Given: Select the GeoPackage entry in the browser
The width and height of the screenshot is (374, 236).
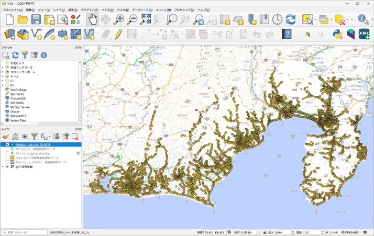Looking at the screenshot, I should point(18,89).
